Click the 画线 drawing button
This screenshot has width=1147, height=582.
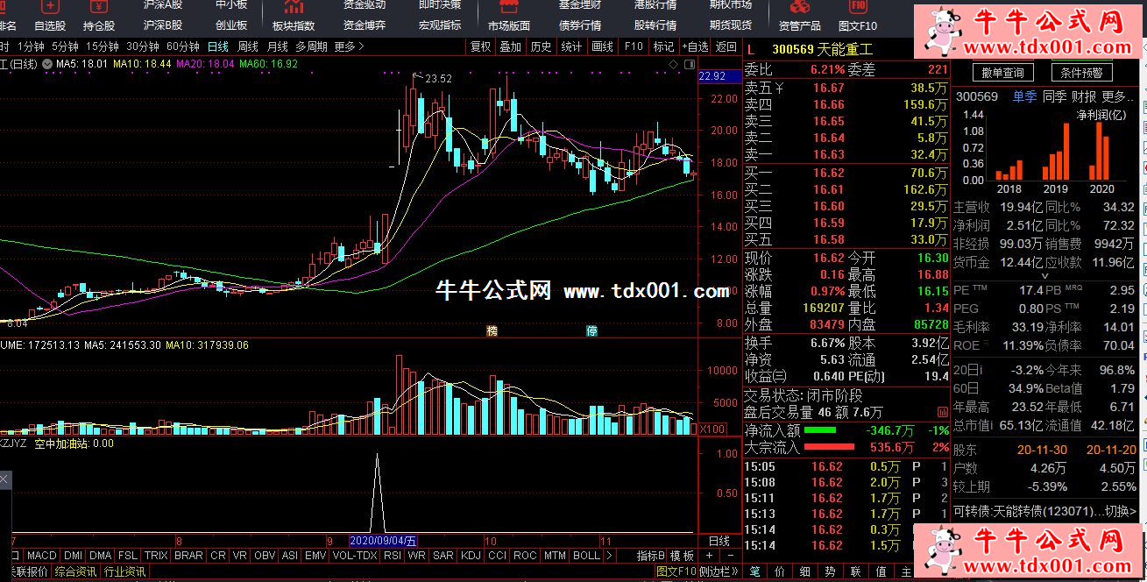[x=602, y=46]
